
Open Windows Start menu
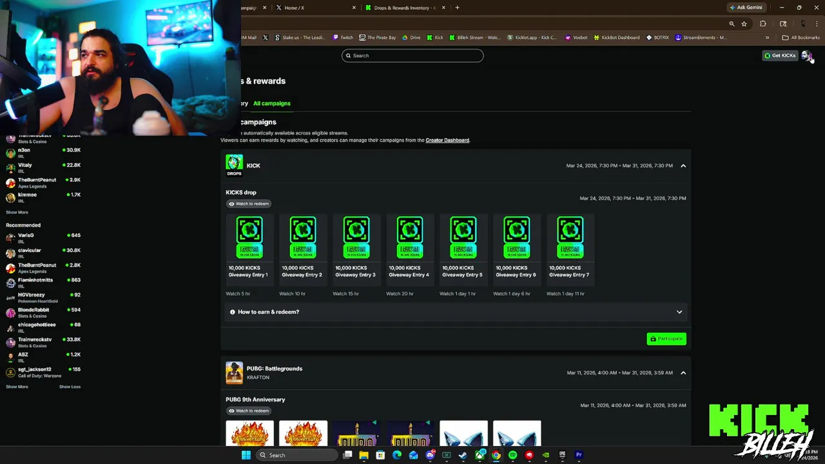(246, 455)
